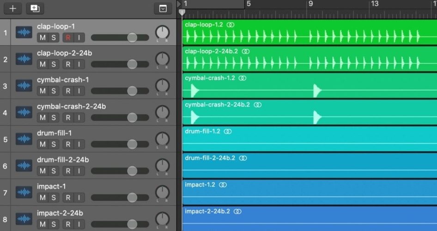Viewport: 437px width, 231px height.
Task: Click bar 9 in the ruler
Action: coord(311,4)
